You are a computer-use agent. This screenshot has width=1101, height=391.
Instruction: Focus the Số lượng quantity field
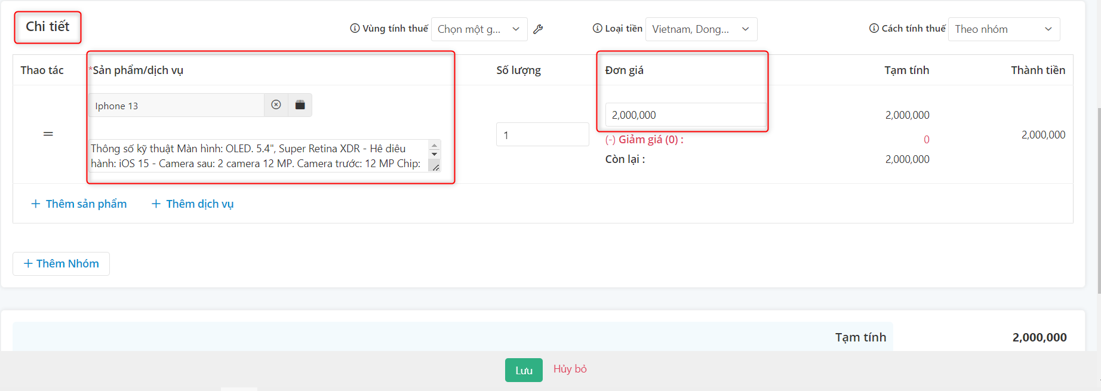pos(542,135)
